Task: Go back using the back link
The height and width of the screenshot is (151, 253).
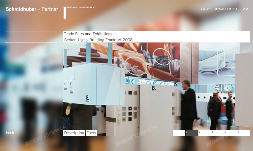Action: point(10,133)
